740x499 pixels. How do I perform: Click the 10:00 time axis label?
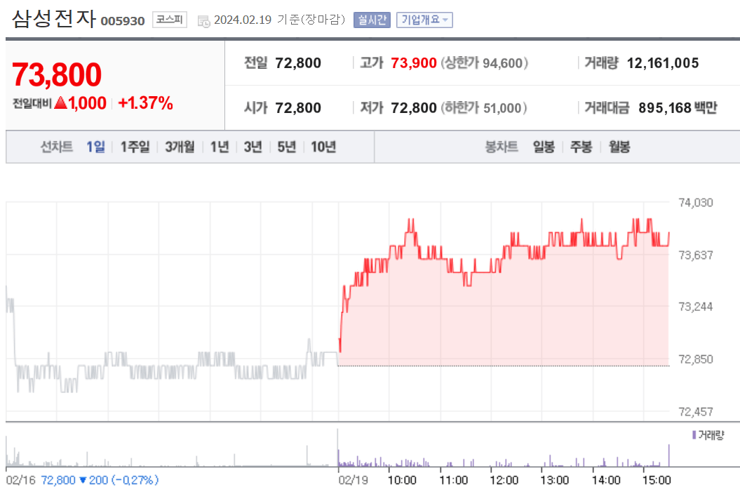tap(402, 480)
